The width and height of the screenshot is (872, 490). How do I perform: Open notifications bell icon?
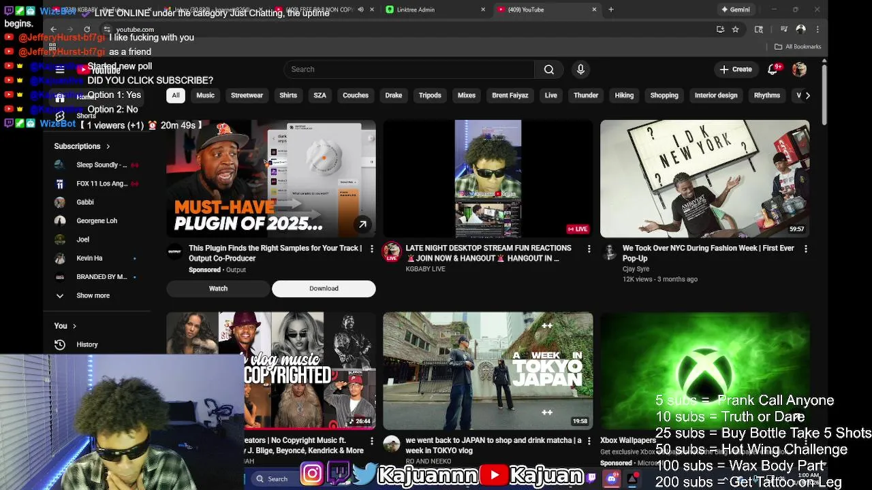click(x=773, y=69)
